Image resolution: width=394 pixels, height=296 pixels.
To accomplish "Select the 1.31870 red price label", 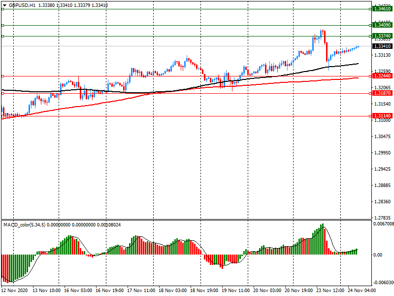I will click(x=382, y=93).
